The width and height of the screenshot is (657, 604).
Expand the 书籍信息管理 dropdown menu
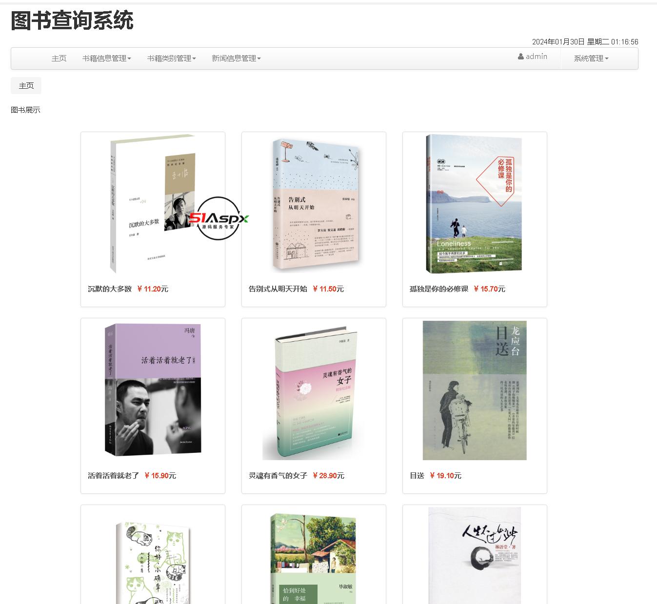pos(106,58)
